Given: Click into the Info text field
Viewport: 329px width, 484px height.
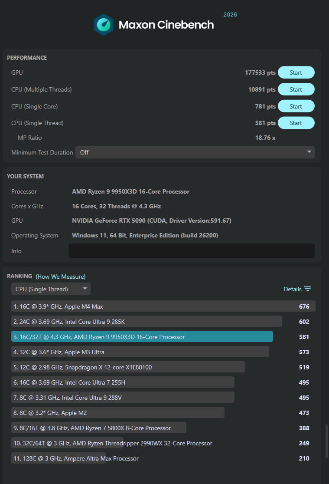Looking at the screenshot, I should [x=192, y=251].
